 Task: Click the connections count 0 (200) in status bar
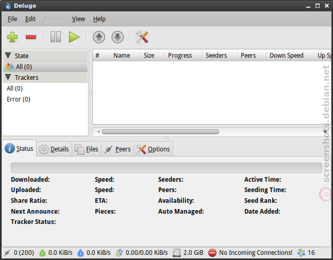[19, 253]
